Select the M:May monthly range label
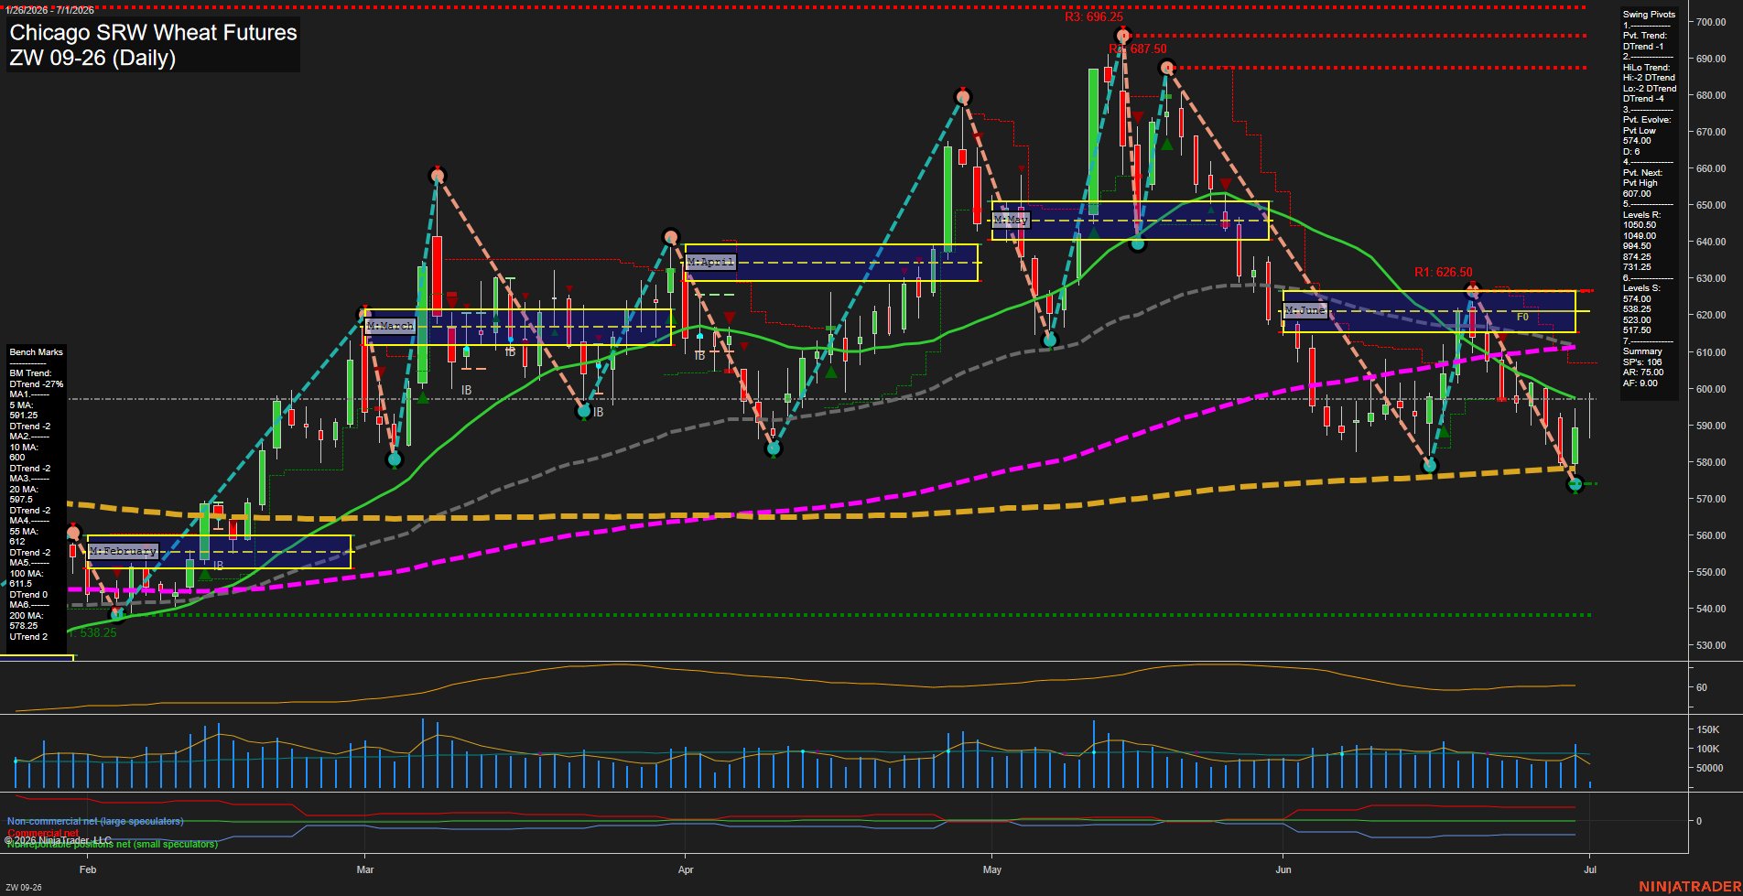 [1012, 220]
